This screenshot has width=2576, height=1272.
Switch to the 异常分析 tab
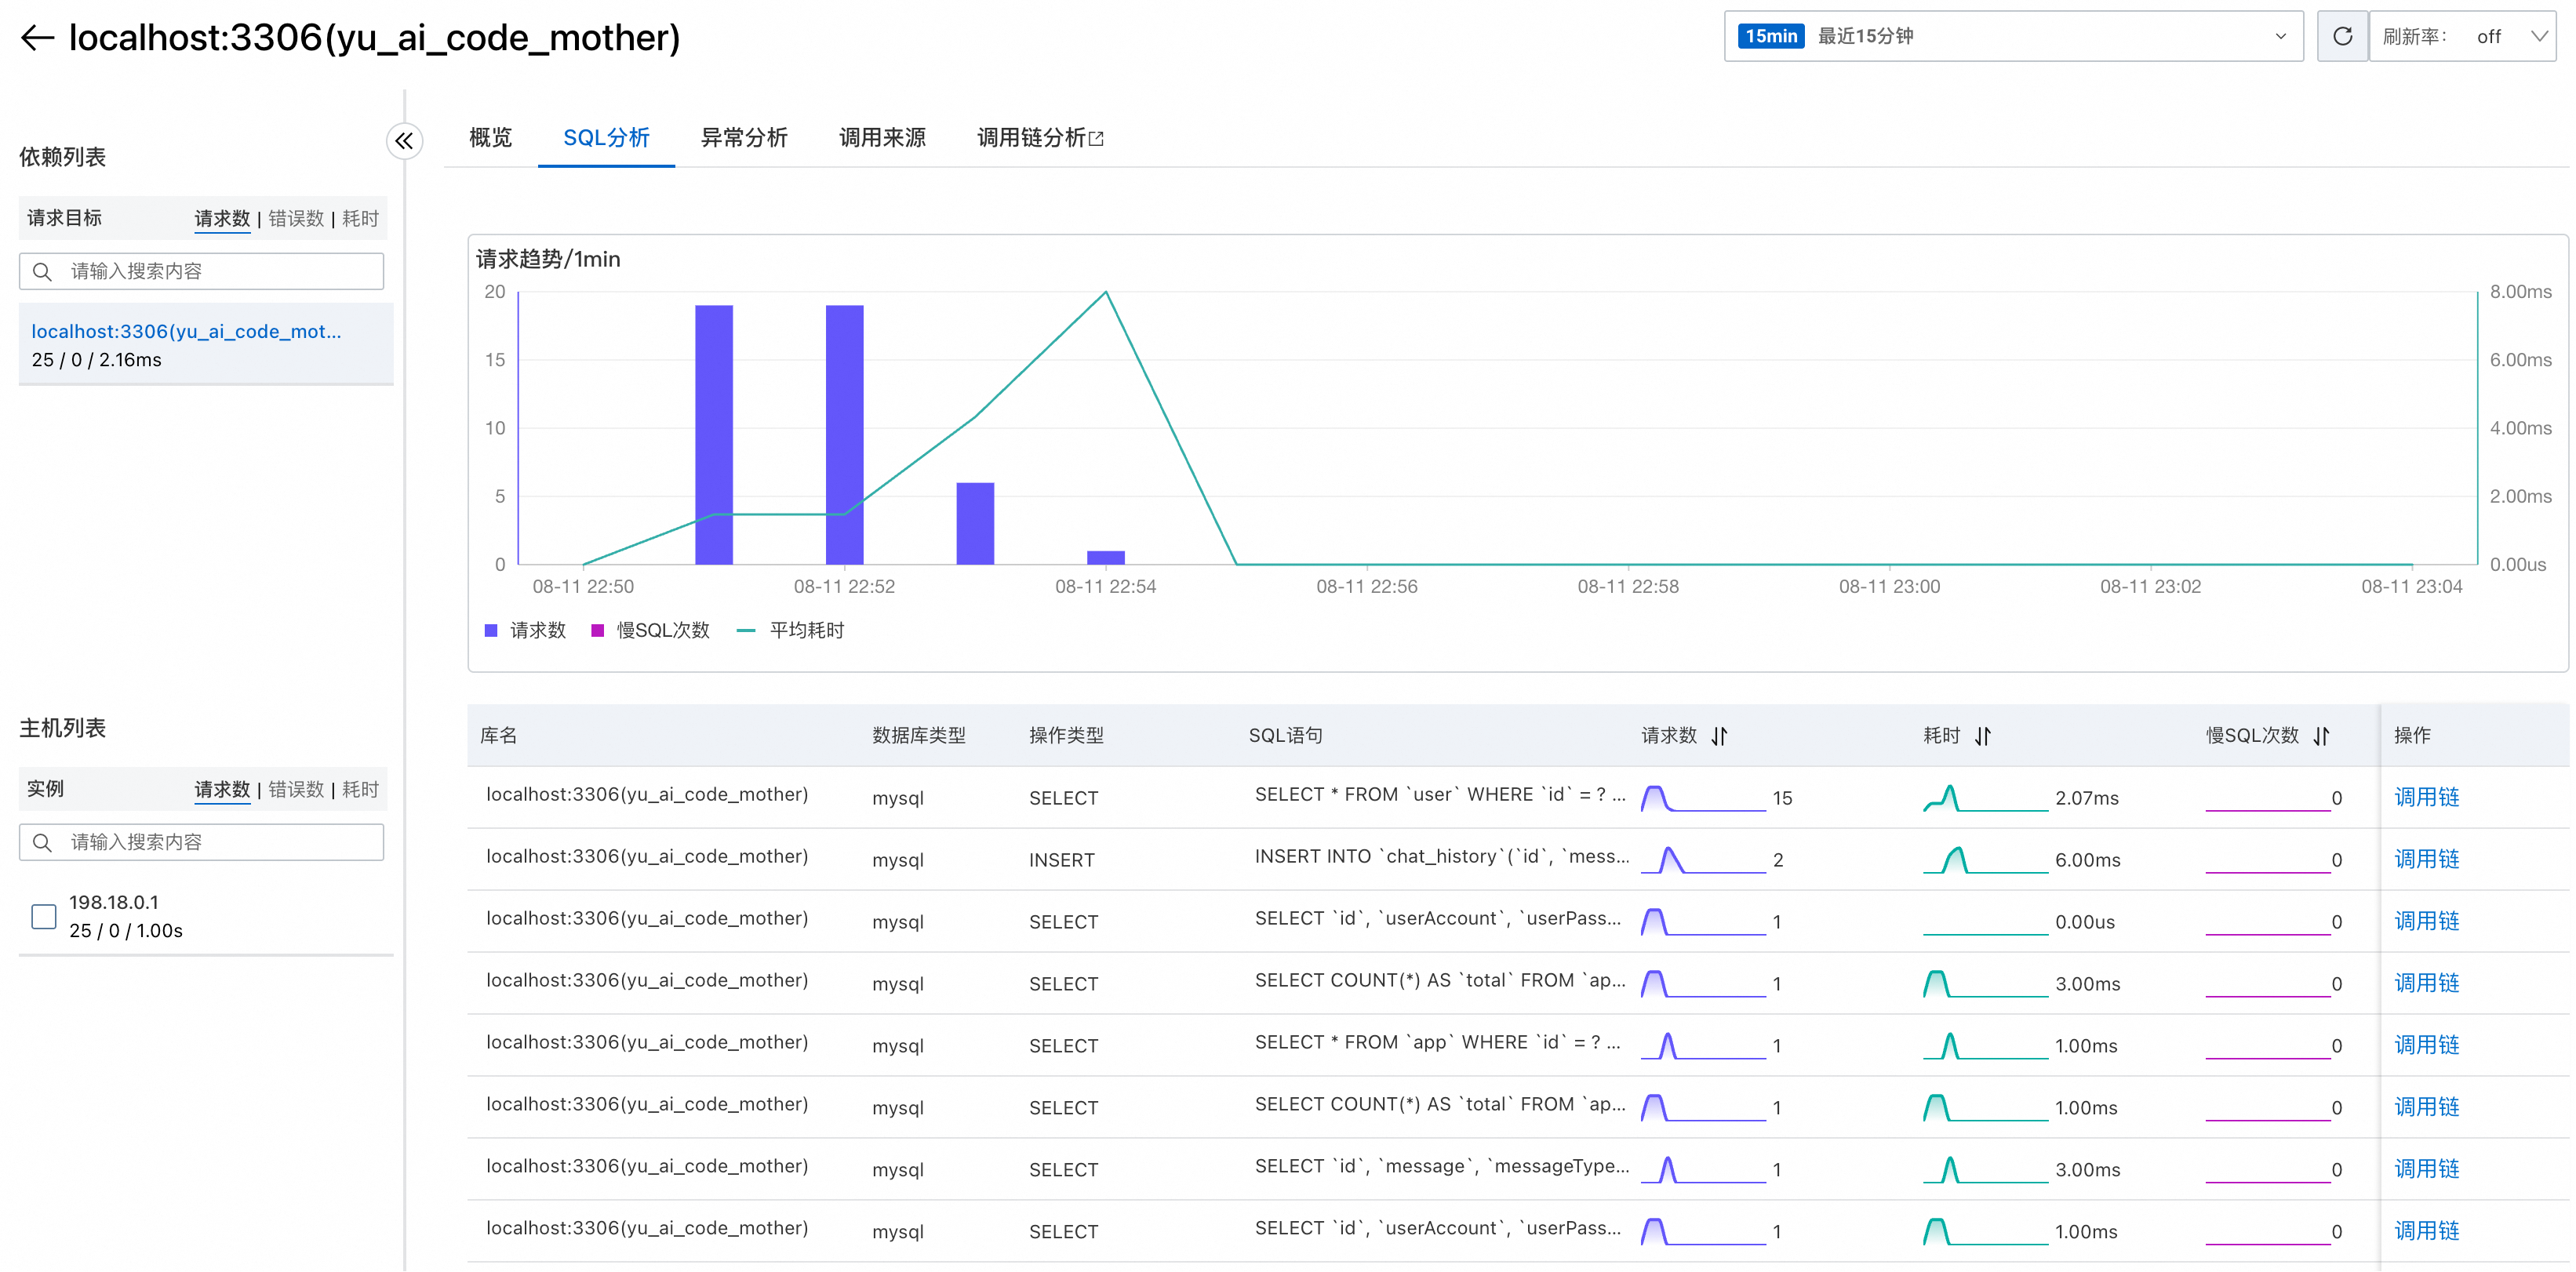(744, 138)
